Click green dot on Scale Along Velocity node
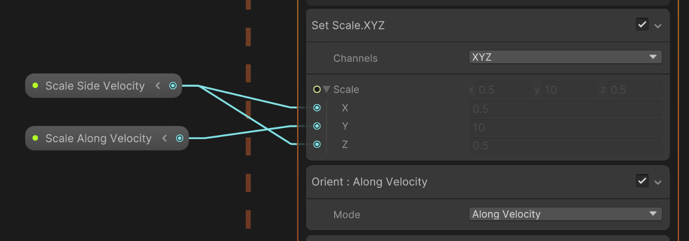The image size is (689, 241). point(35,138)
